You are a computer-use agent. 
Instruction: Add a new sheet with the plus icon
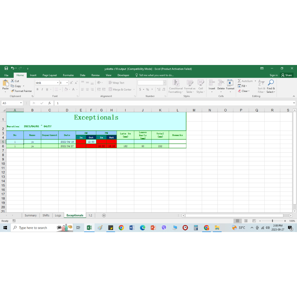[x=104, y=215]
